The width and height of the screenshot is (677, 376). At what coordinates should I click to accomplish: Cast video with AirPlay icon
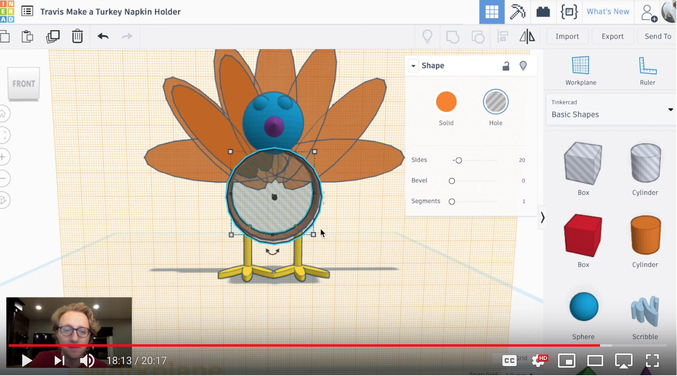(x=623, y=361)
